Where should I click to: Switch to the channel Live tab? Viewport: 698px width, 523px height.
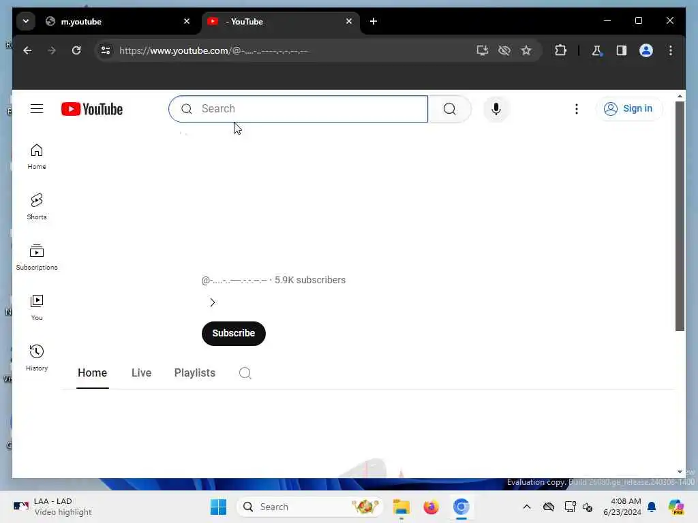[141, 373]
